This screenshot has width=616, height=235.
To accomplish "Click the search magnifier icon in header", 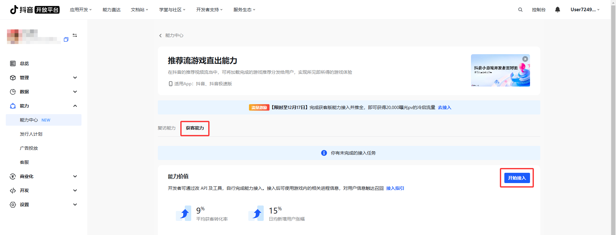I will [520, 10].
